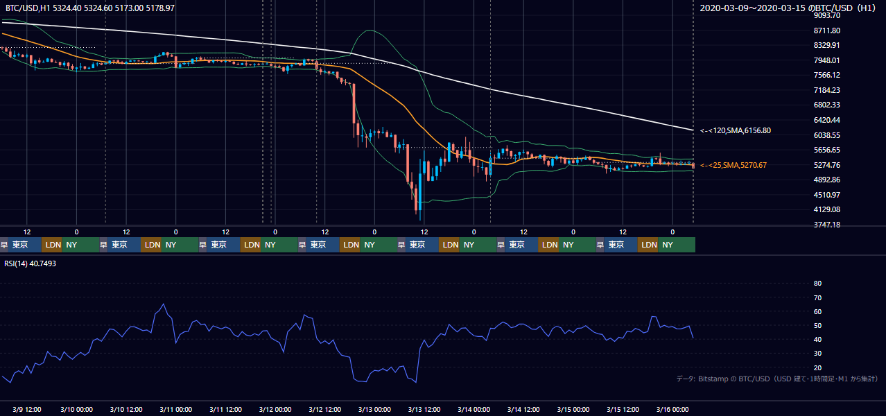Click price axis label 7948.01
The height and width of the screenshot is (416, 886).
point(827,60)
